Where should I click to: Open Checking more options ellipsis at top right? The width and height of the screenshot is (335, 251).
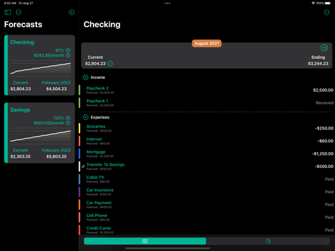click(x=327, y=12)
